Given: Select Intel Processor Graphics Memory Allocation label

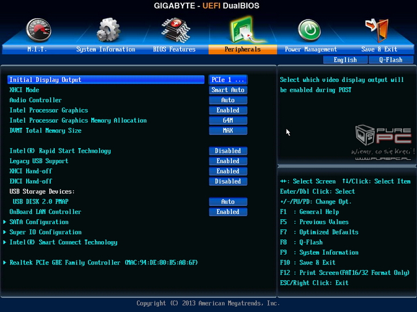Looking at the screenshot, I should (x=78, y=120).
